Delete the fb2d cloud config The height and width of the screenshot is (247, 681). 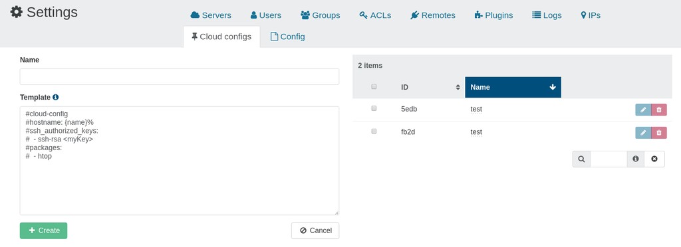[659, 133]
